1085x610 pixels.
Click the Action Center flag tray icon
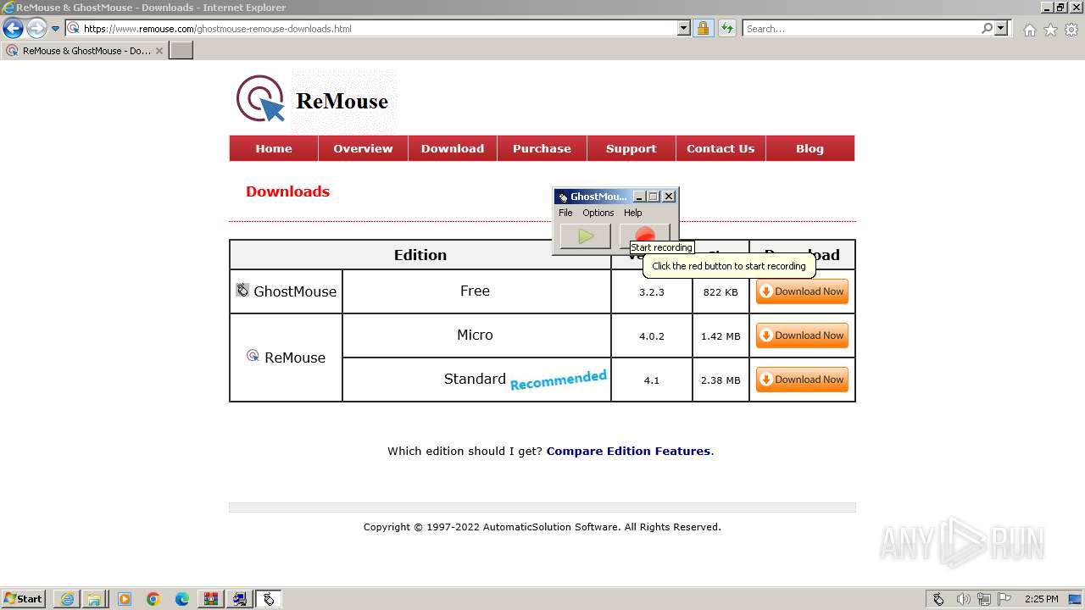point(1004,599)
